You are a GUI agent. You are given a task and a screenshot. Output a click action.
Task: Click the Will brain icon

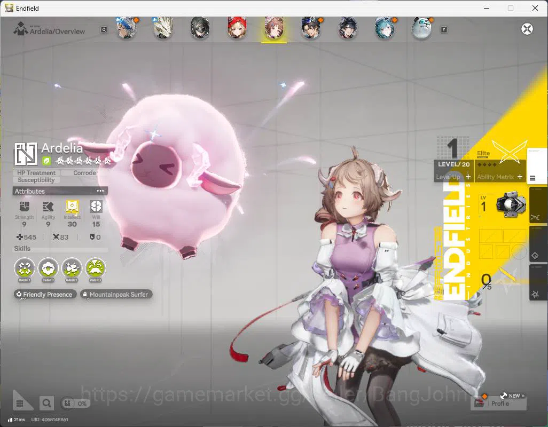click(96, 207)
